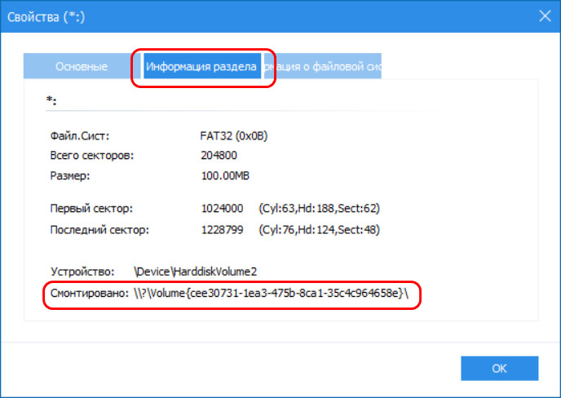Click the mounted Volume GUID path

[272, 293]
